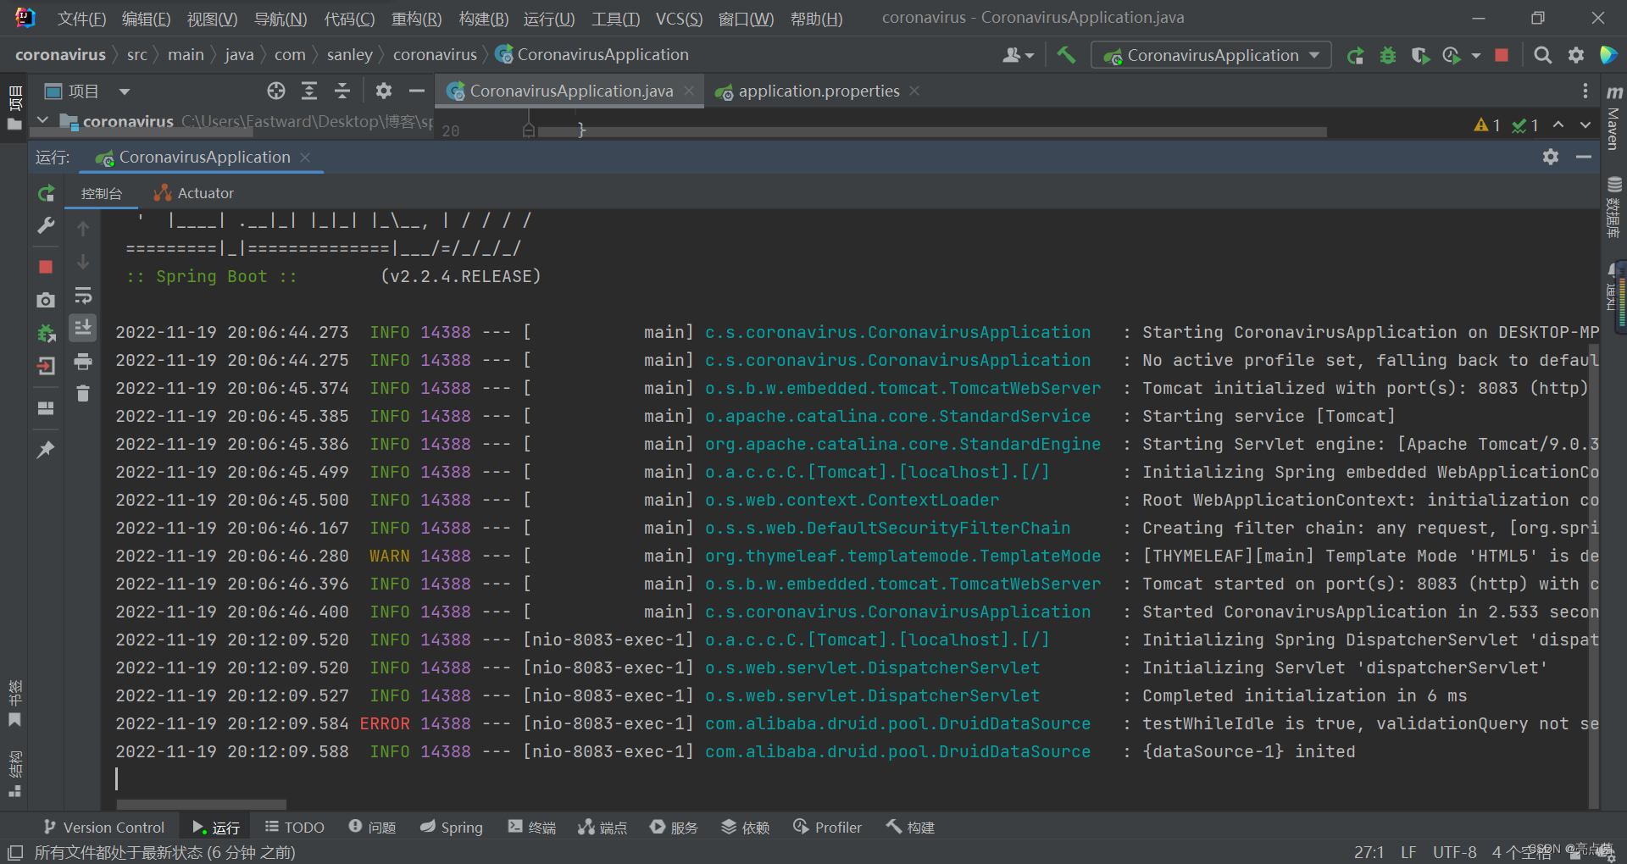The height and width of the screenshot is (864, 1627).
Task: Open the Version Control tool window
Action: pos(104,827)
